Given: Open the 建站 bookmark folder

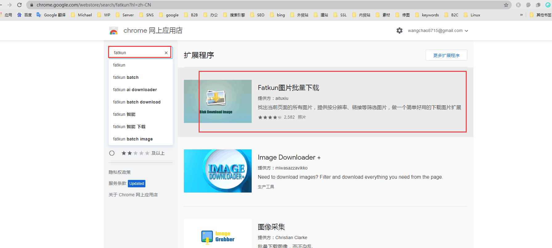Looking at the screenshot, I should 321,15.
